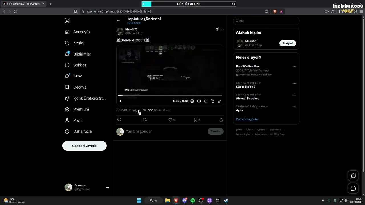The image size is (365, 205).
Task: Play the video in the post
Action: (121, 101)
